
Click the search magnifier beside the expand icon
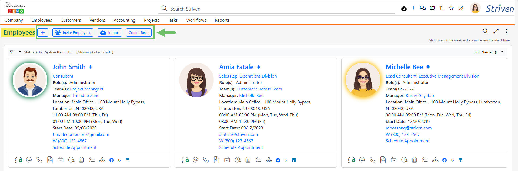click(x=485, y=31)
